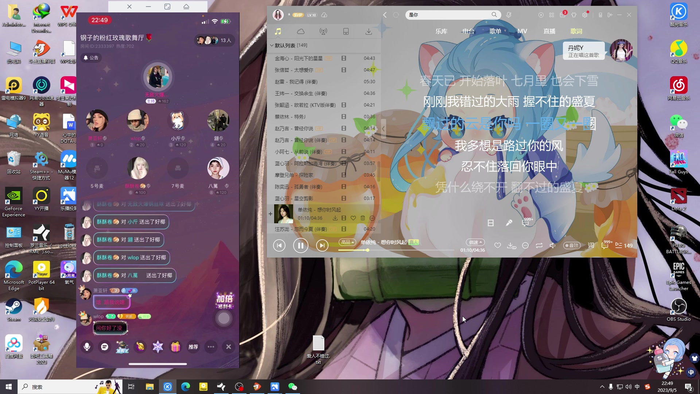Viewport: 700px width, 394px height.
Task: Click search magnifier in KuGou search box
Action: click(494, 15)
